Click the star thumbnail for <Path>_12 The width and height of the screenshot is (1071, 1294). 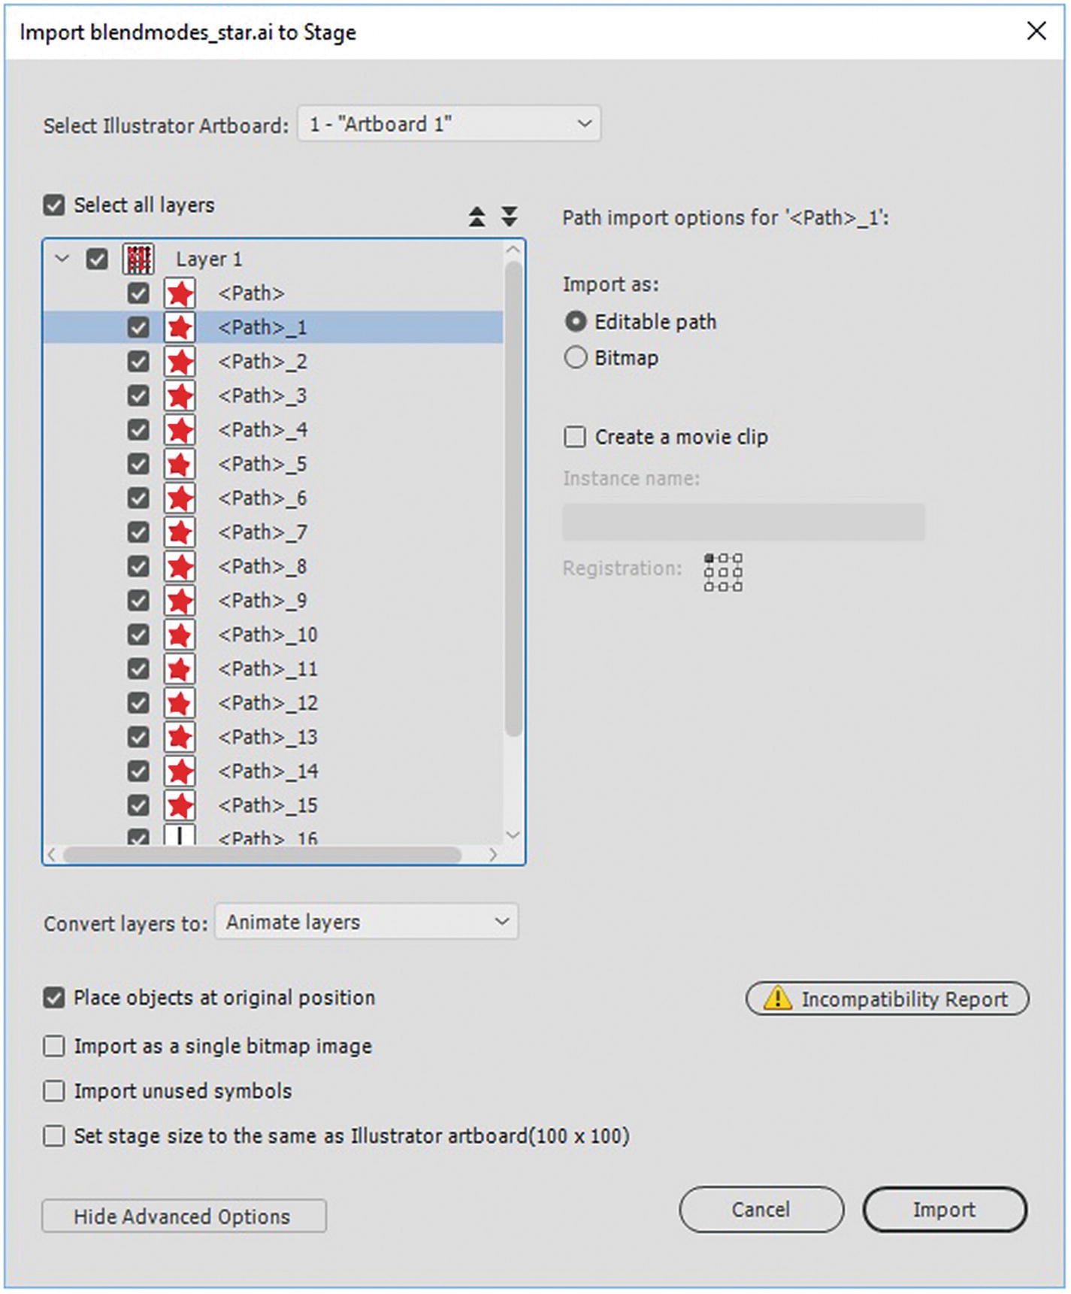coord(180,703)
